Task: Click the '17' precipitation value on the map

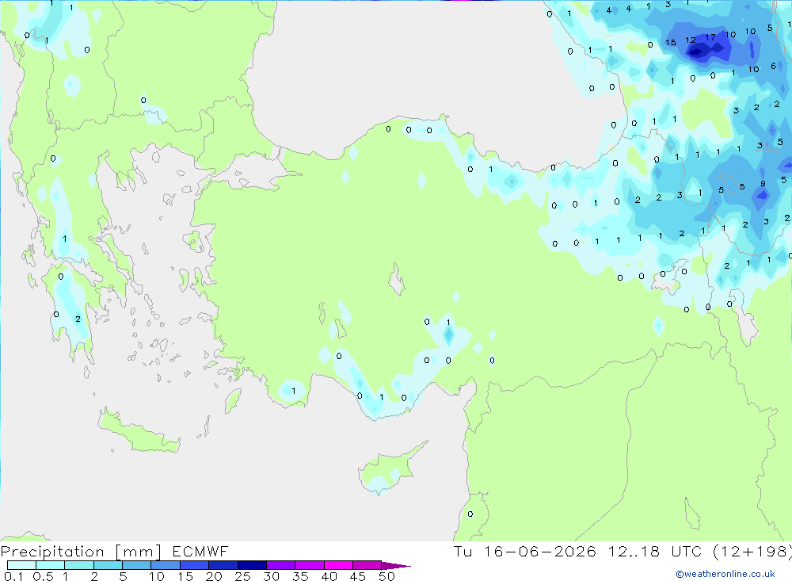Action: (x=710, y=37)
